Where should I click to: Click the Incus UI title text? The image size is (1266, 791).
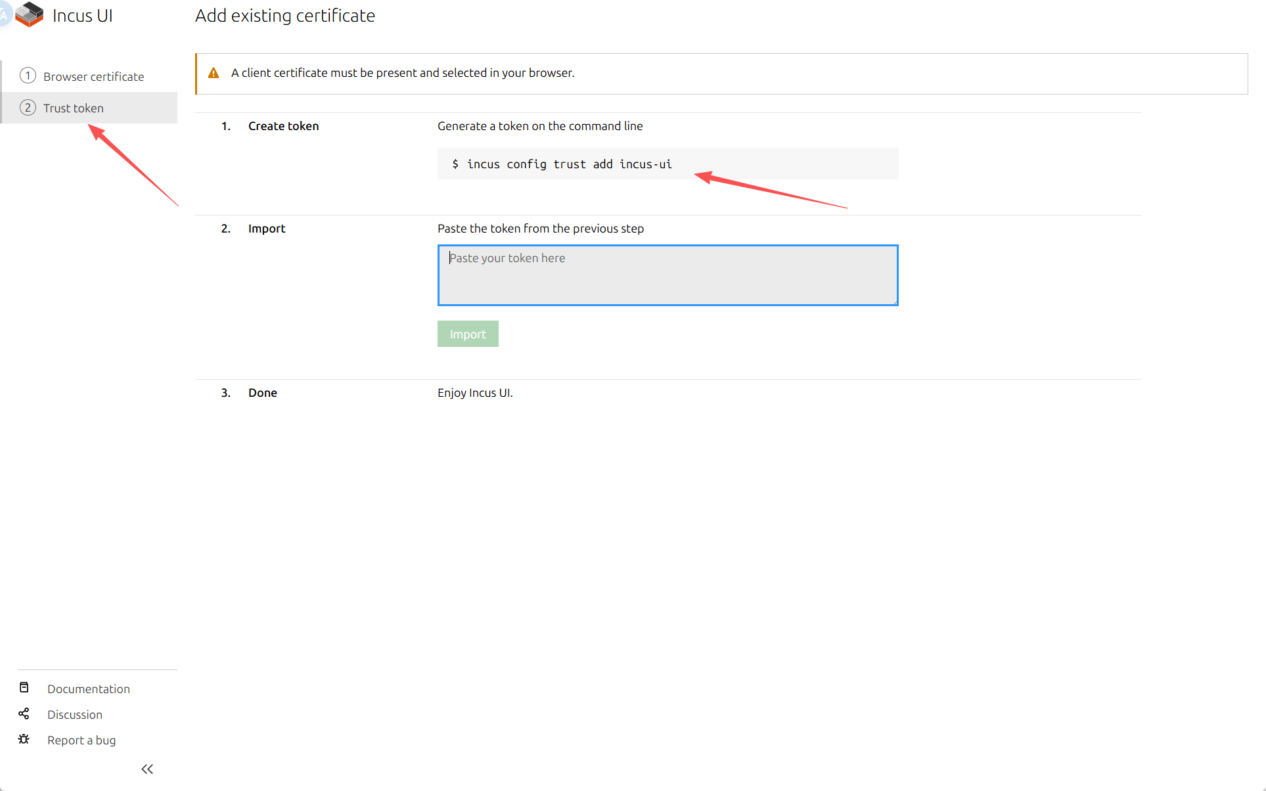point(83,16)
